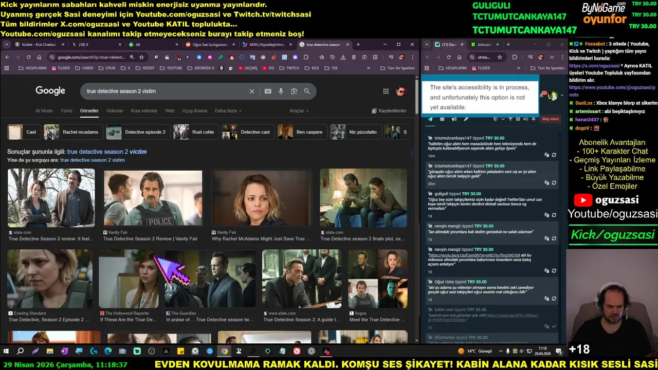
Task: Switch to the Kısa videolar tab
Action: click(x=144, y=110)
